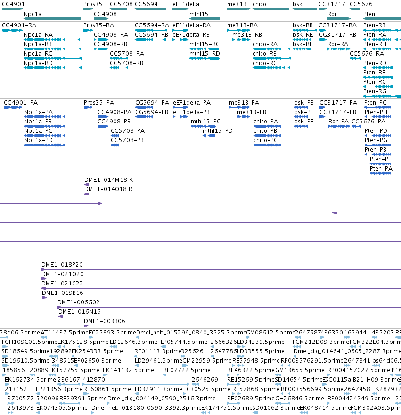Click the chico-RC transcript label
Viewport: 401px width, 415px height.
tap(265, 63)
